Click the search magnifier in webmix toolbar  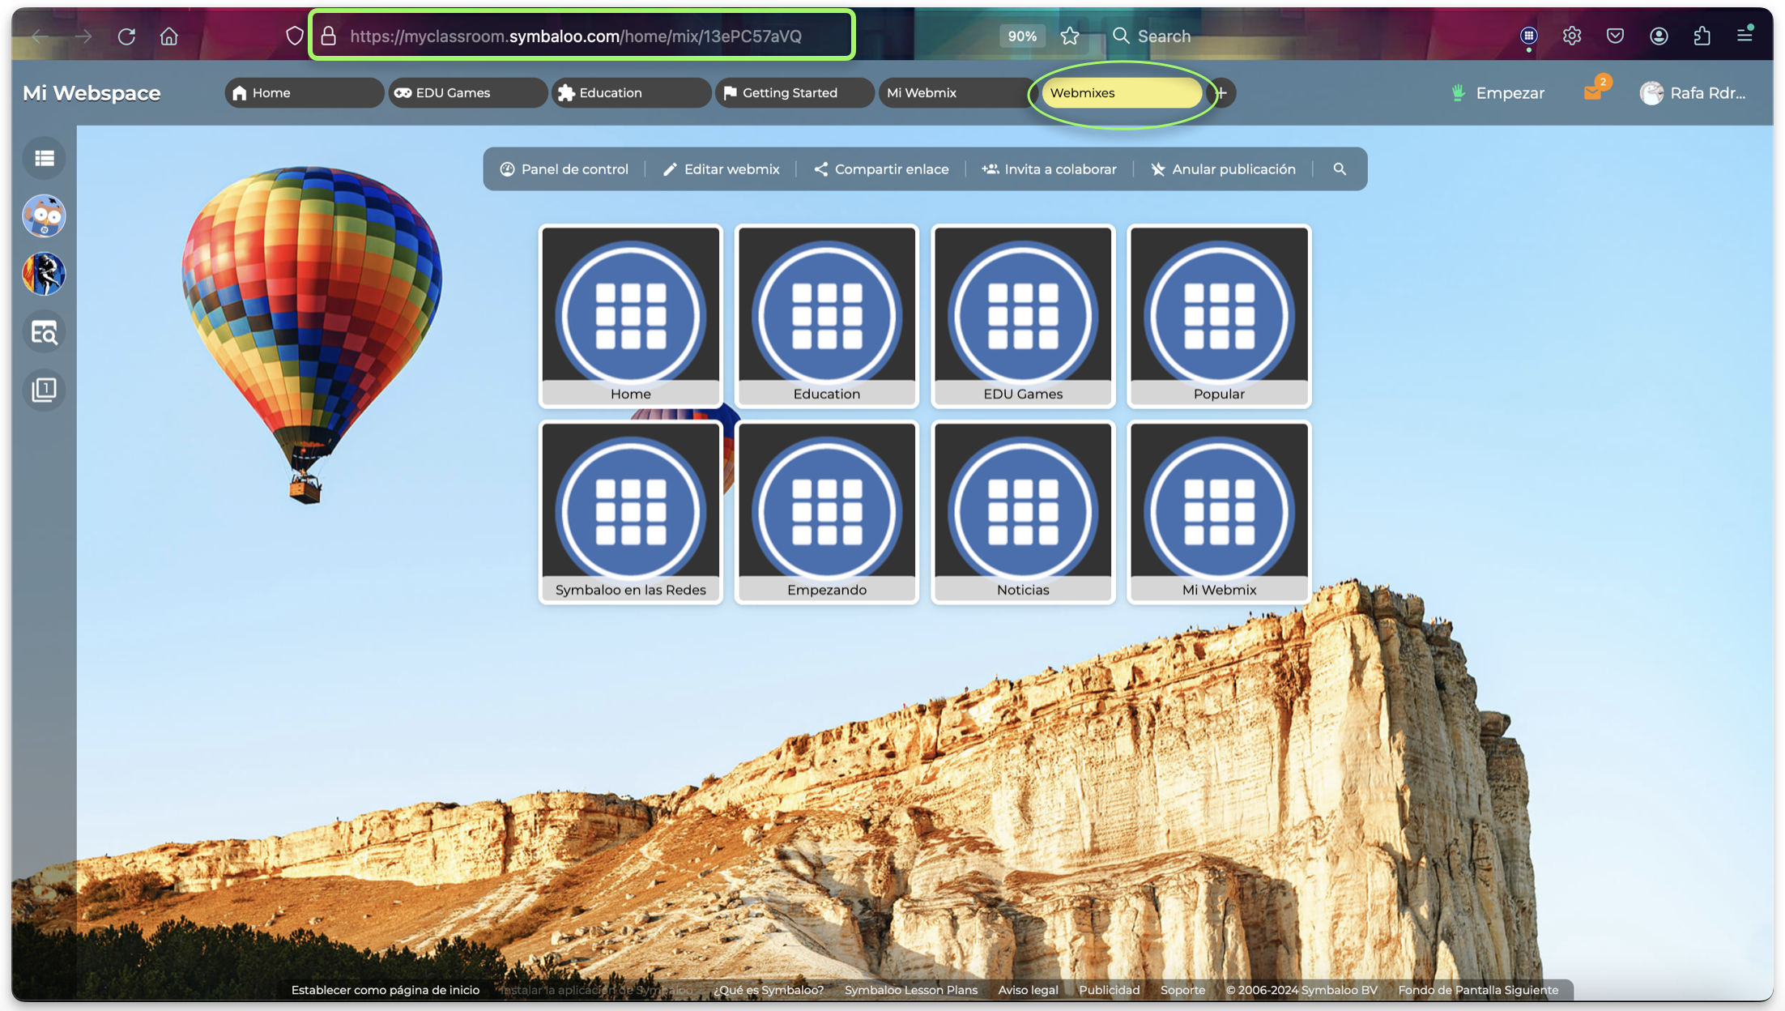click(1340, 168)
